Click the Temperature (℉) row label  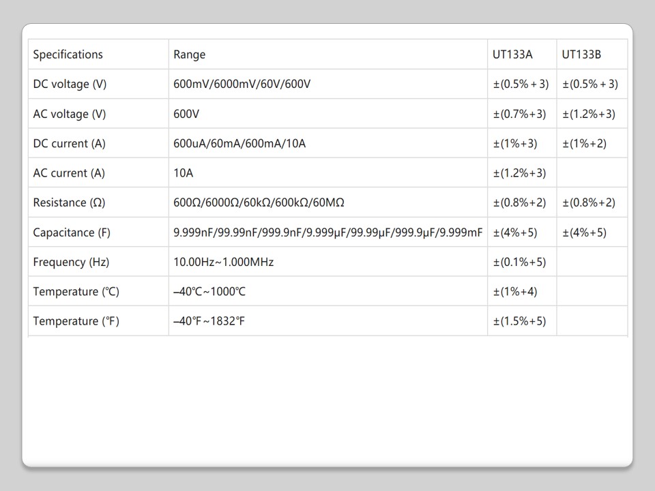76,321
